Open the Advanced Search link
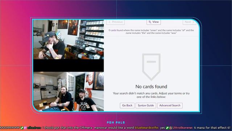Image resolution: width=232 pixels, height=131 pixels. coord(170,106)
